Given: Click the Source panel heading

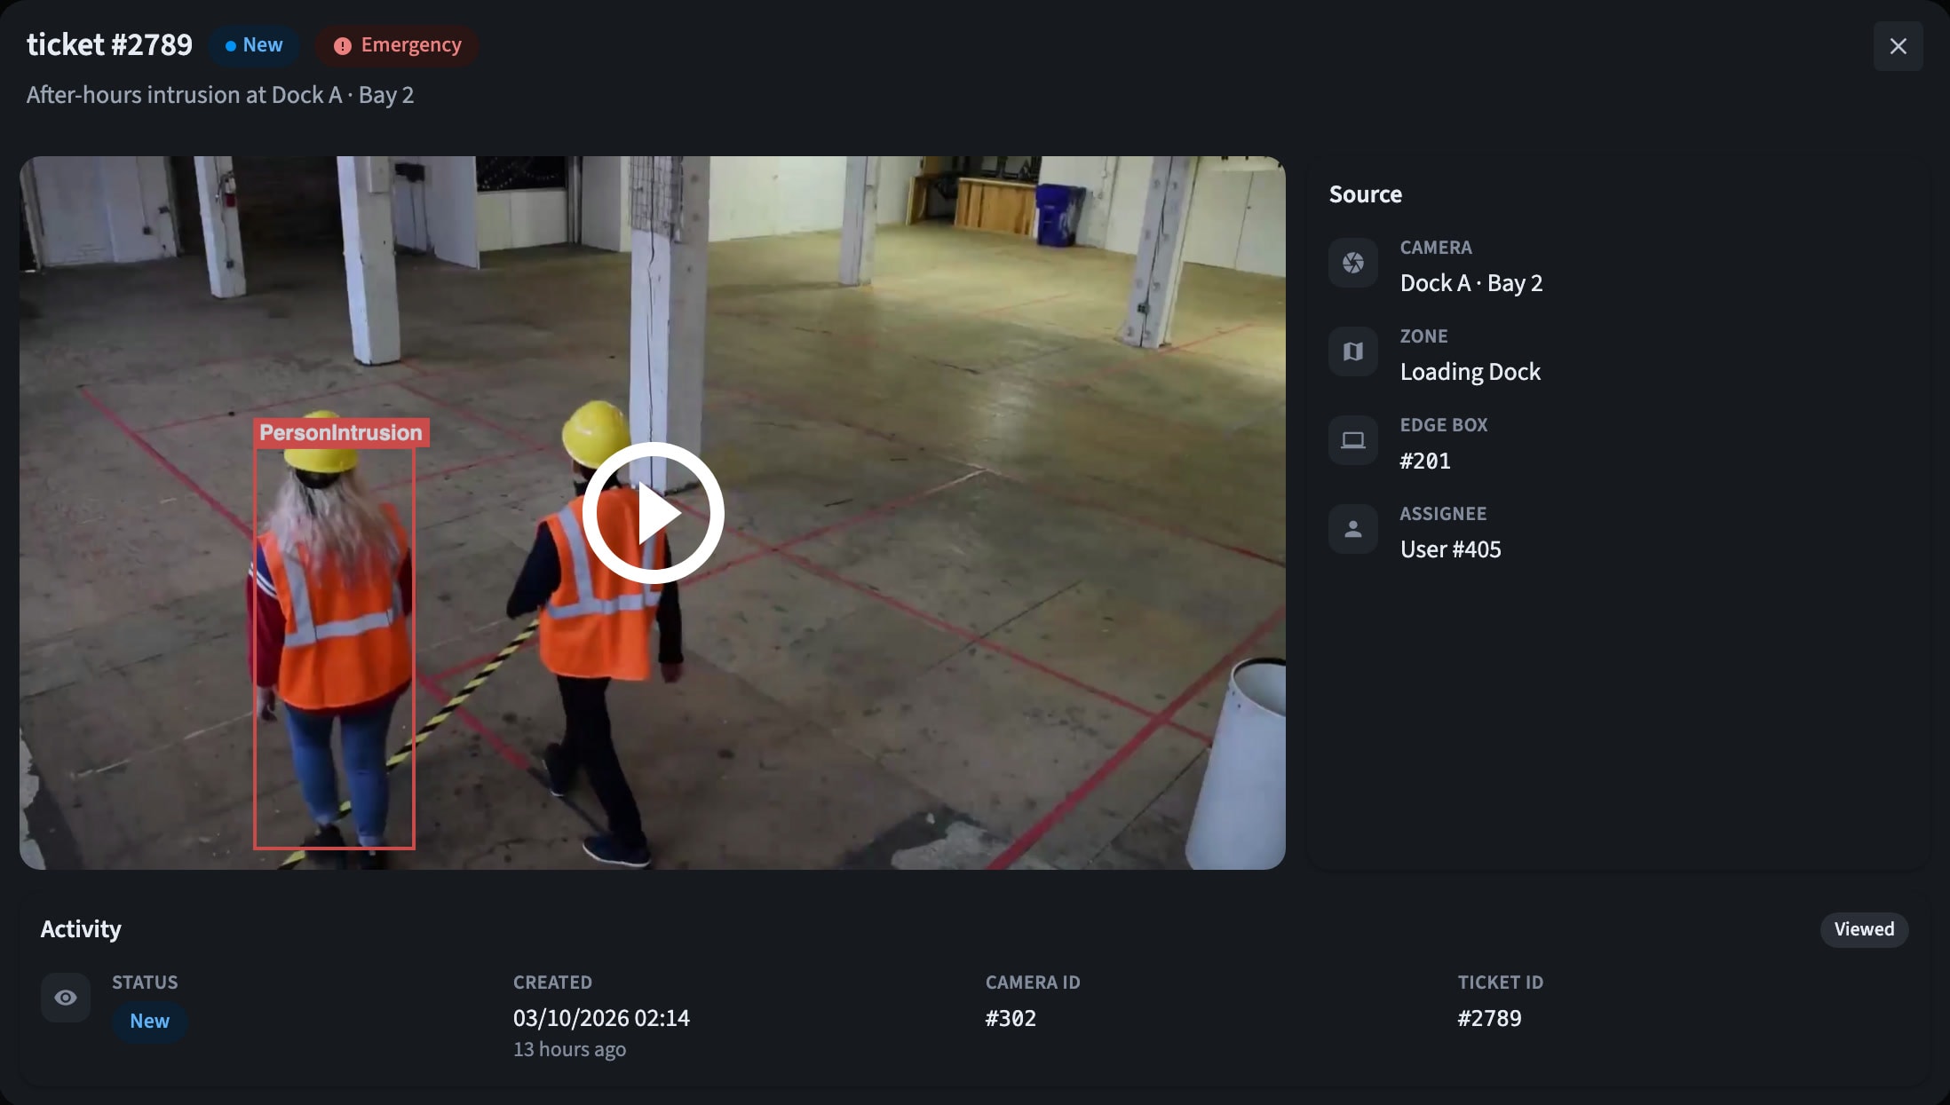Looking at the screenshot, I should 1366,194.
